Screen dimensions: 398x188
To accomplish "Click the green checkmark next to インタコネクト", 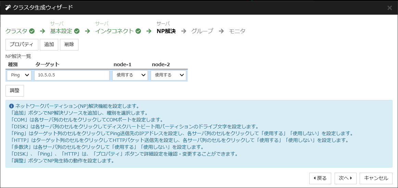I will tap(138, 31).
